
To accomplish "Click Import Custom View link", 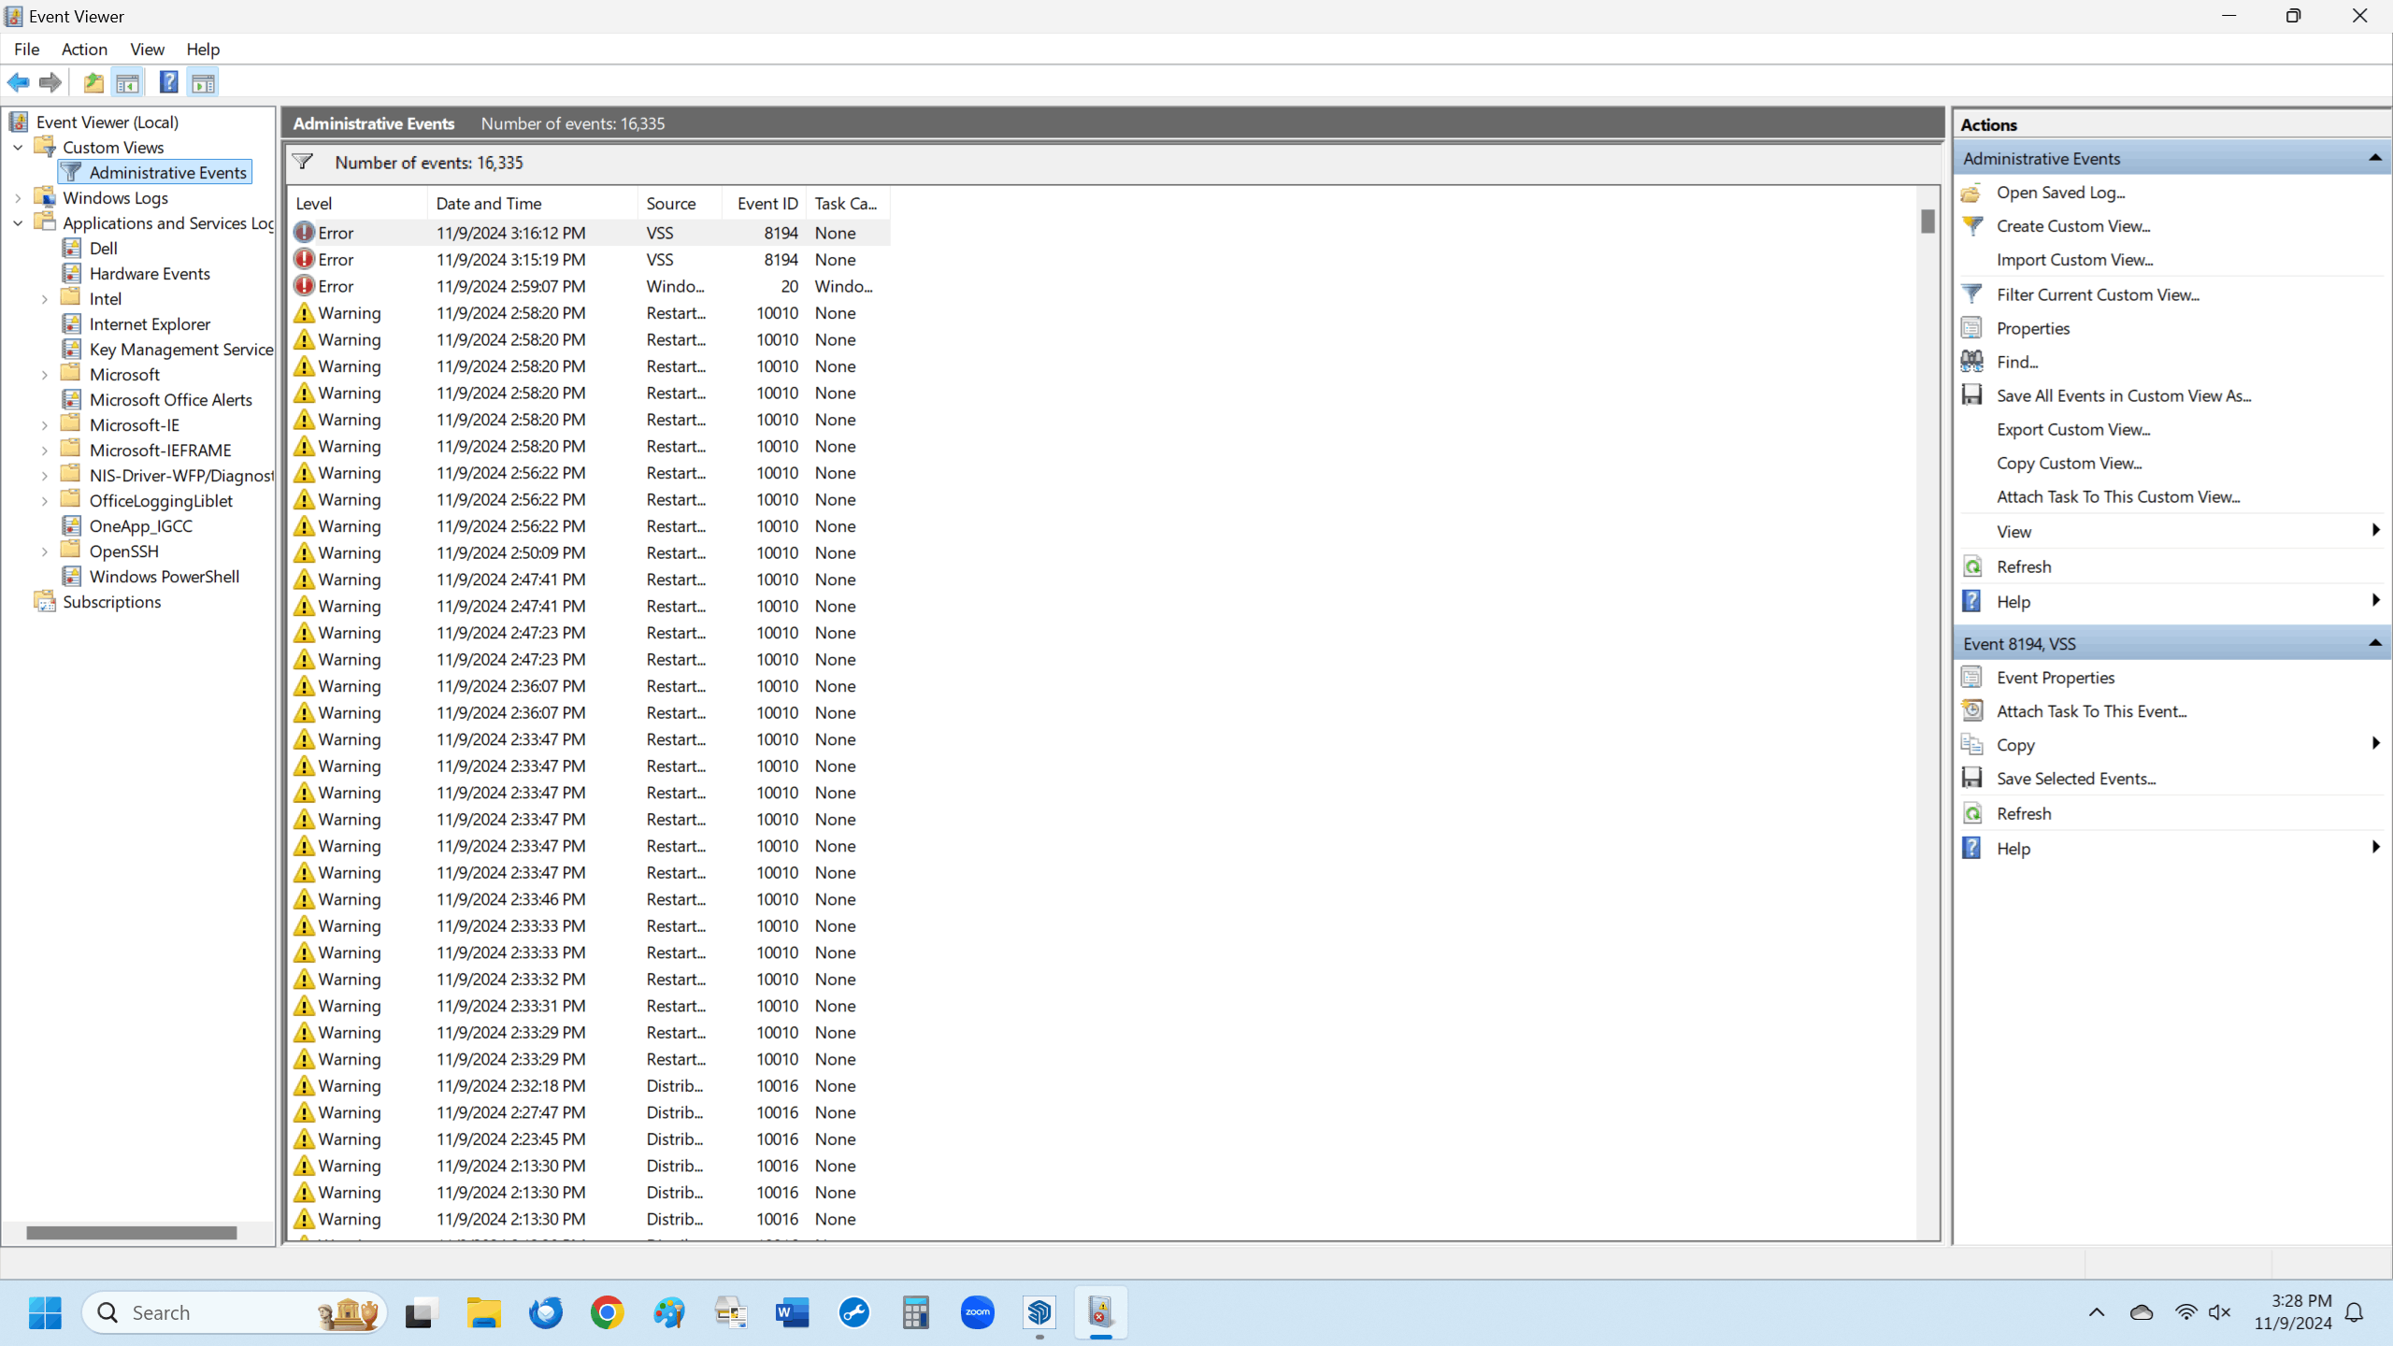I will 2074,260.
